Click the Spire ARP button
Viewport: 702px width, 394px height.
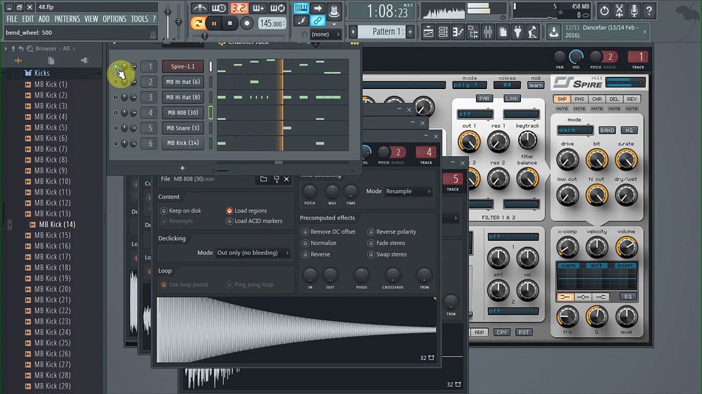point(479,332)
